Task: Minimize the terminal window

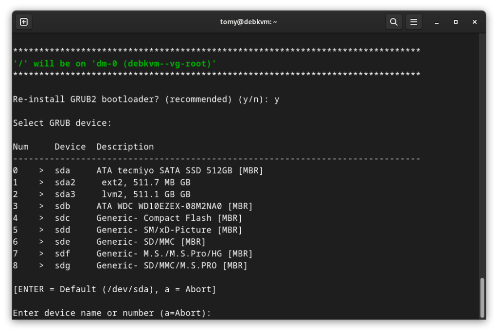Action: click(x=437, y=22)
